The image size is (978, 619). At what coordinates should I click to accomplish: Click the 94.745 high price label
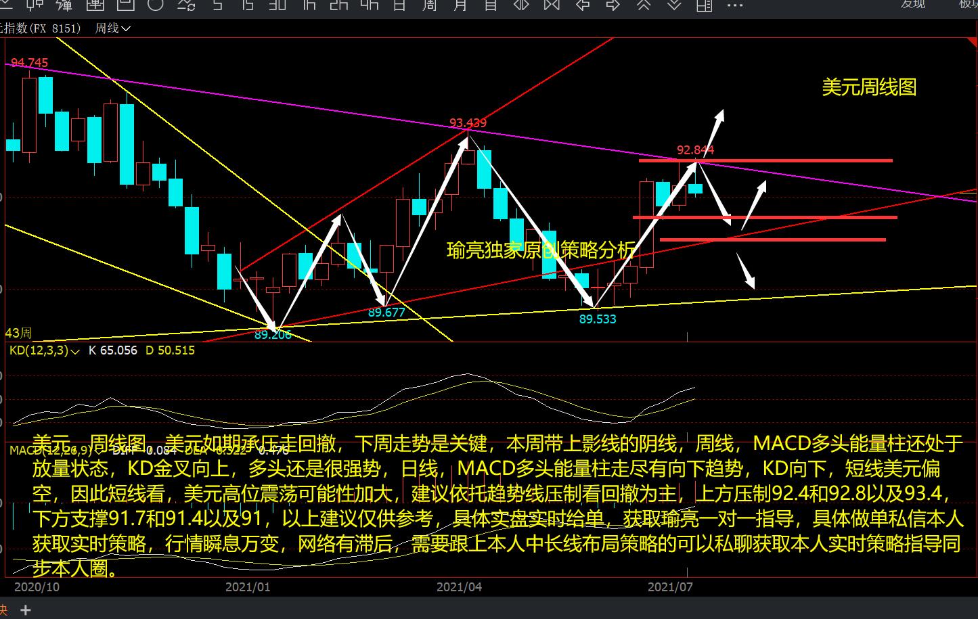tap(30, 63)
